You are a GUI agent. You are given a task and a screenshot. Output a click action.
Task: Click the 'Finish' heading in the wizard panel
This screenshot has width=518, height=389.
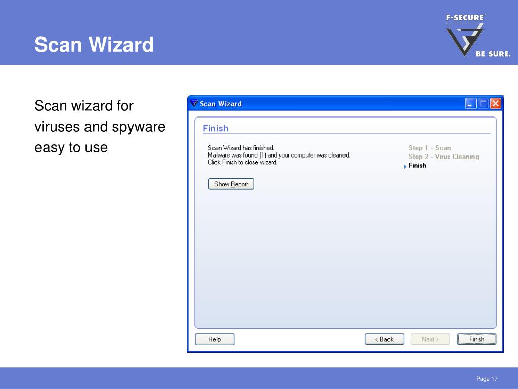(215, 128)
